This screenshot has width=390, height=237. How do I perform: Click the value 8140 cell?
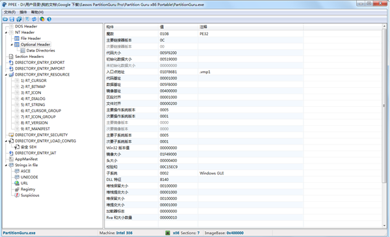coord(164,180)
